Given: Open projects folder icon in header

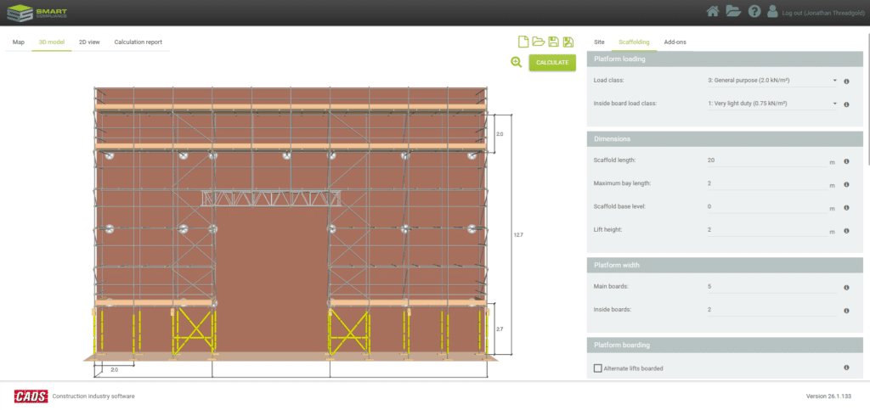Looking at the screenshot, I should 733,12.
